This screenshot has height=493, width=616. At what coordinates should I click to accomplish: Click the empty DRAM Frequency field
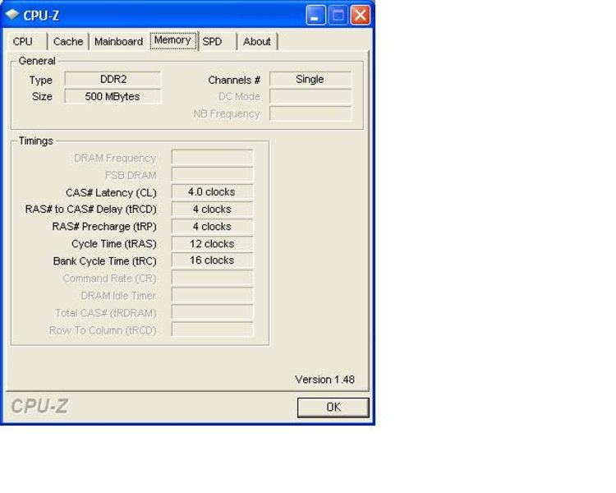pyautogui.click(x=212, y=157)
